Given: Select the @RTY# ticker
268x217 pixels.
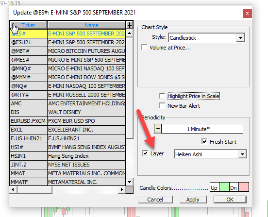Looking at the screenshot, I should 28,95.
